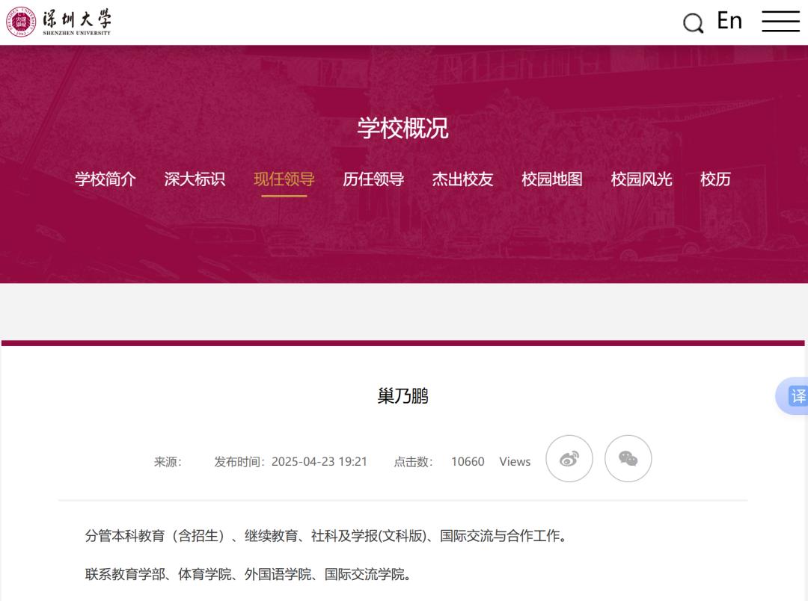This screenshot has width=808, height=601.
Task: Open the 校历 tab
Action: tap(715, 179)
